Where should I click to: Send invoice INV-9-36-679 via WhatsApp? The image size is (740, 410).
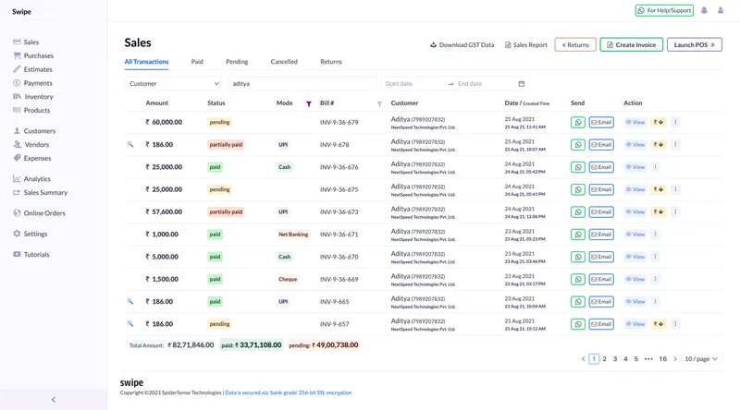coord(578,122)
